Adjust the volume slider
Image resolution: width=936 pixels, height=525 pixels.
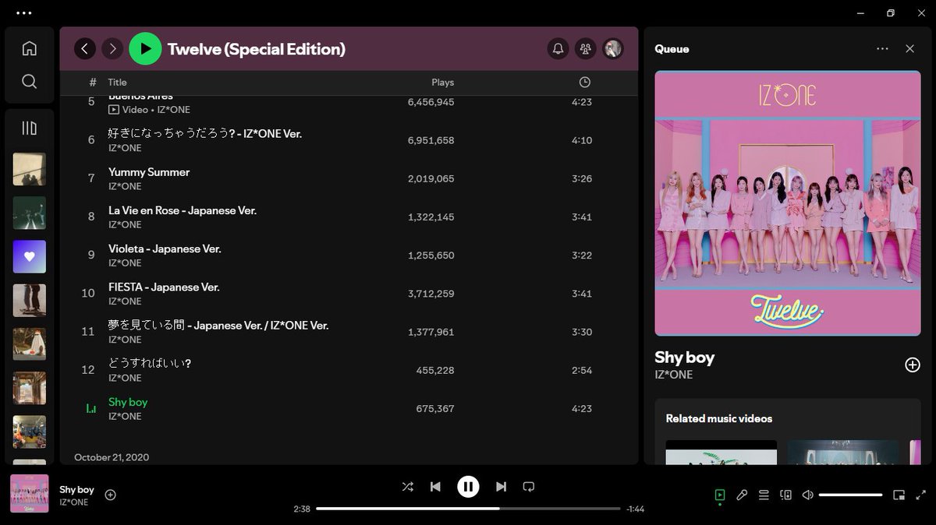(850, 495)
